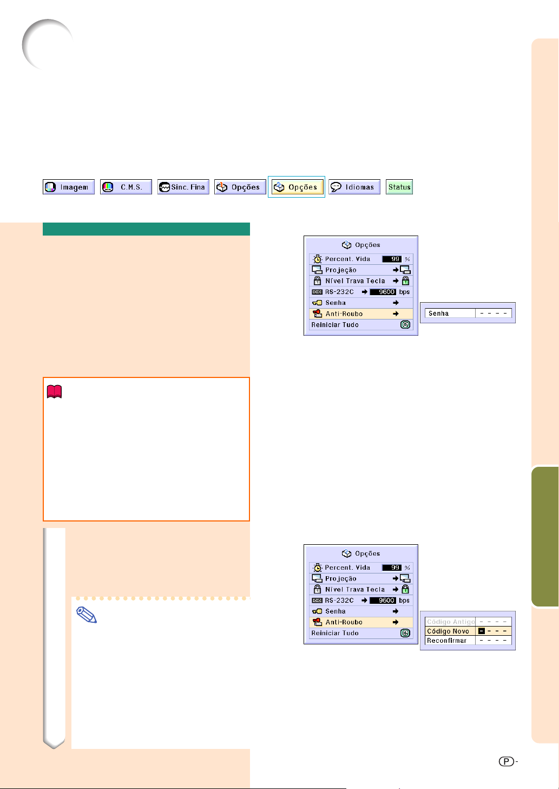Viewport: 559px width, 789px height.
Task: Click padlock icon left of Nível Trava Tecla, upper panel
Action: tap(318, 281)
